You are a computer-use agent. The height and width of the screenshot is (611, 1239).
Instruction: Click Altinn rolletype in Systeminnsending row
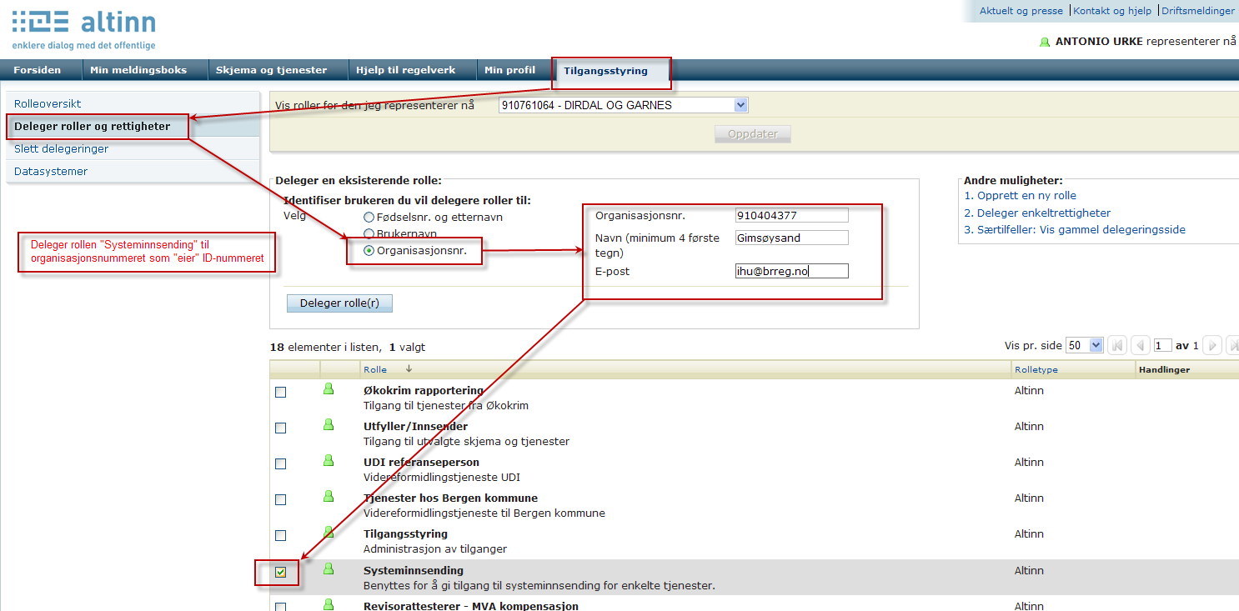click(x=1029, y=570)
